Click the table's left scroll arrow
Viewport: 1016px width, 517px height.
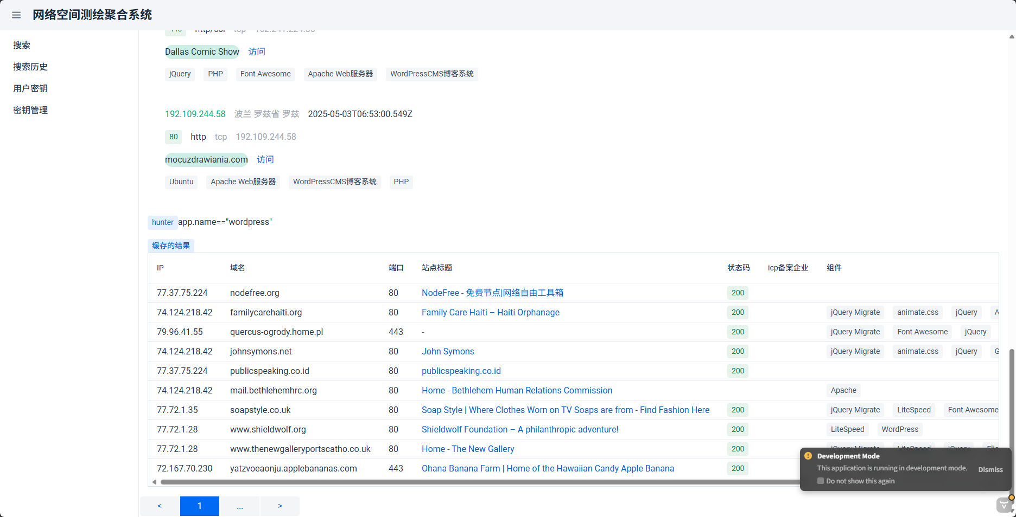pyautogui.click(x=155, y=482)
